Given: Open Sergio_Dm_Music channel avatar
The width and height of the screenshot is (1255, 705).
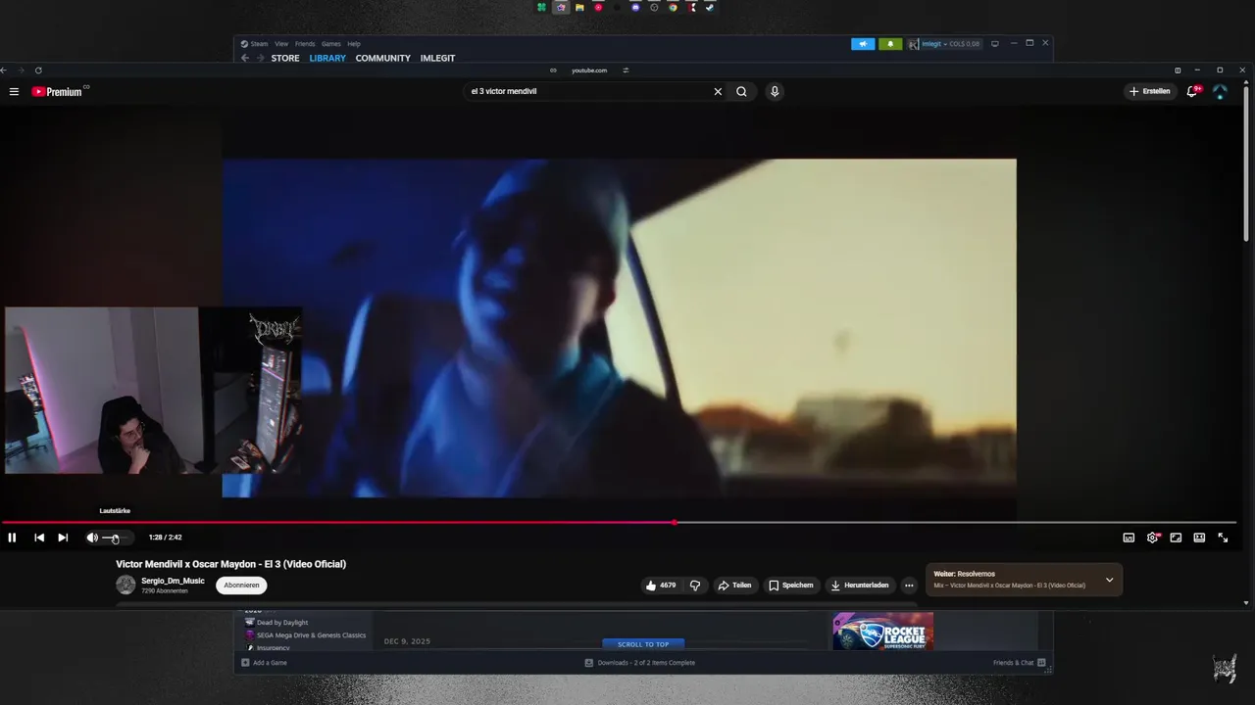Looking at the screenshot, I should point(125,586).
